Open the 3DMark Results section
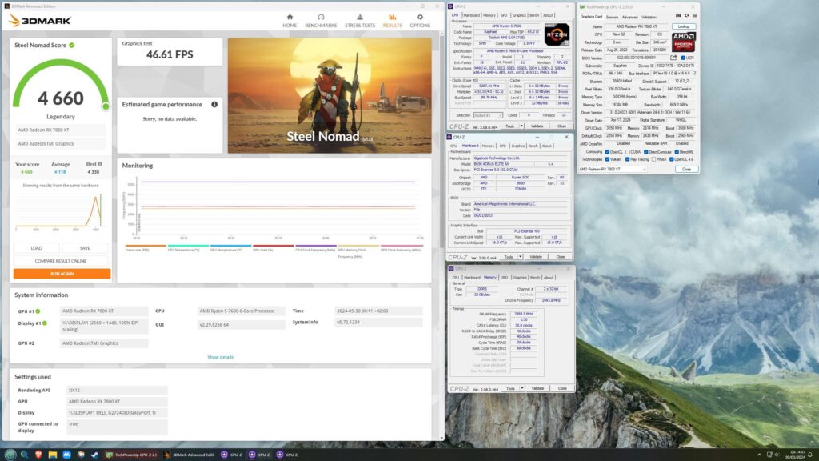819x461 pixels. [392, 20]
